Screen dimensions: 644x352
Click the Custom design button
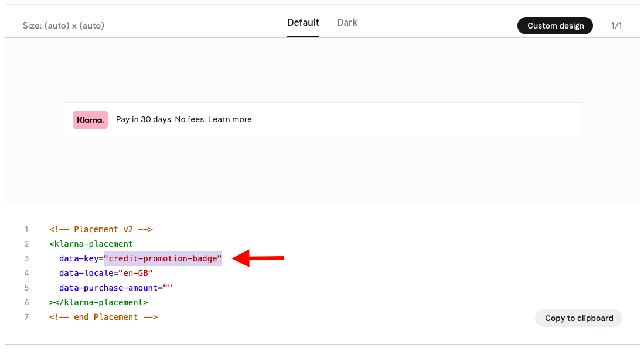coord(555,26)
